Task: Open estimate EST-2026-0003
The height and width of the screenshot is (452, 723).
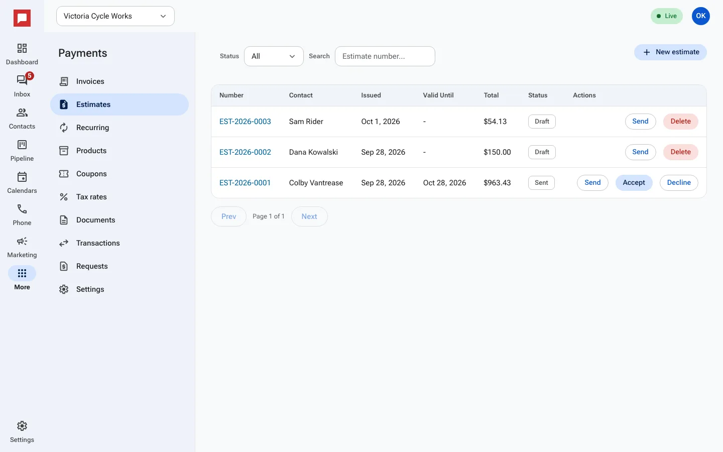Action: point(245,122)
